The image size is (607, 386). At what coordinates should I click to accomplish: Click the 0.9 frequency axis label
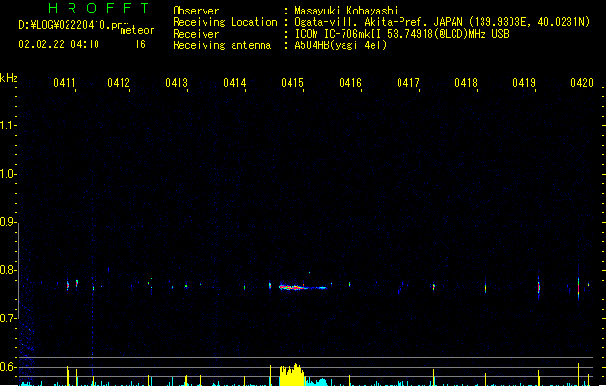tap(7, 222)
